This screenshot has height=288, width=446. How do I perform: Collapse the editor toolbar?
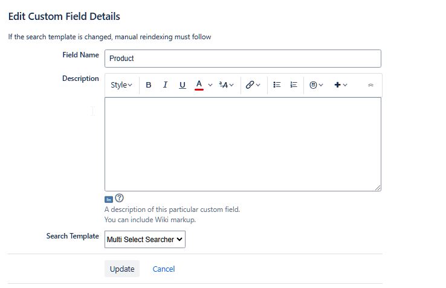coord(370,85)
